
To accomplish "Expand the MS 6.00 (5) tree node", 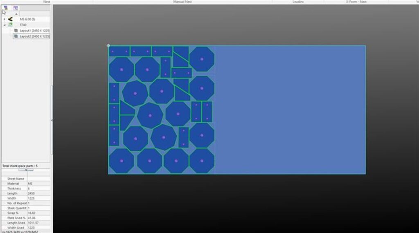I will point(4,19).
